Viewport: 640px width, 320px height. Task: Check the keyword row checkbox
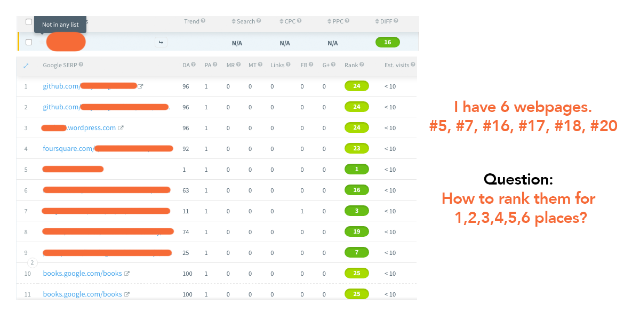point(29,42)
